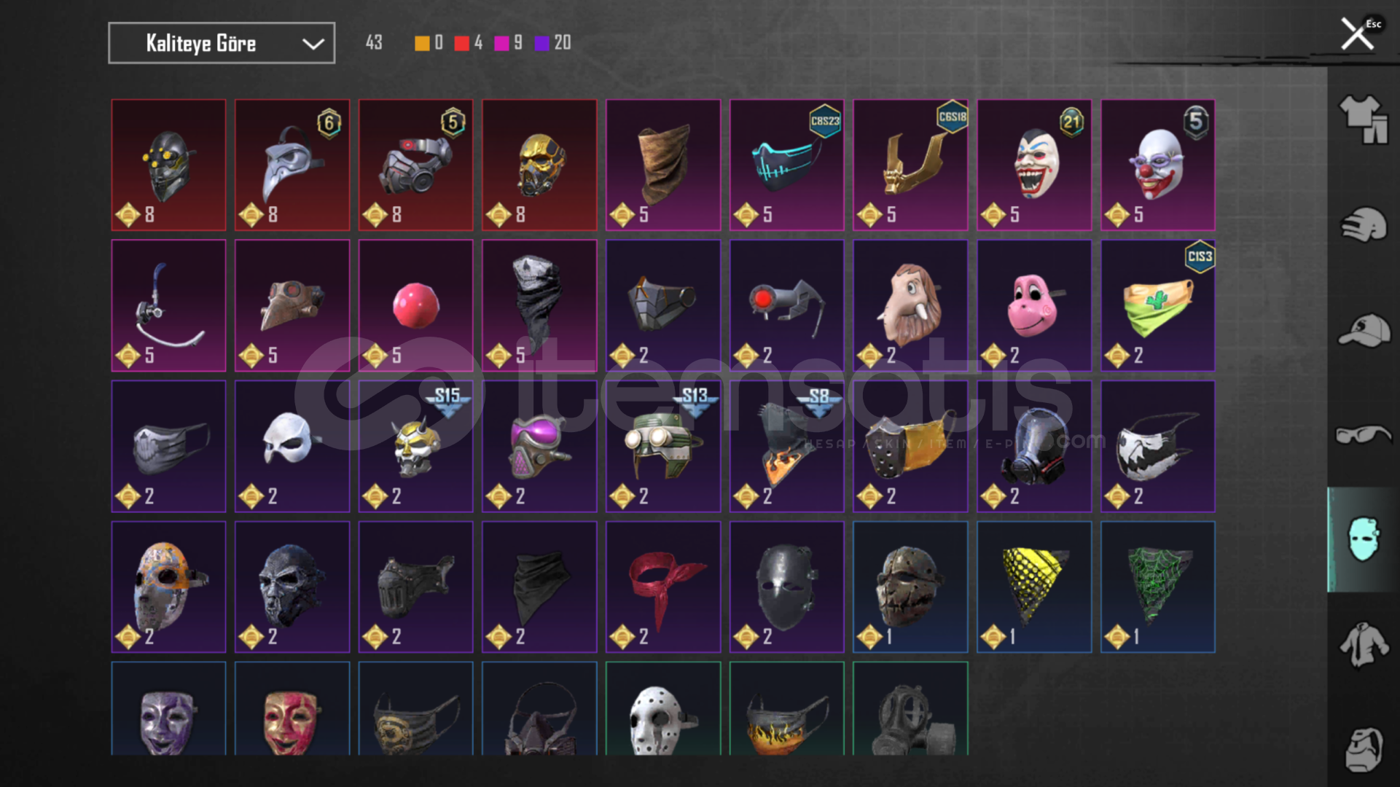This screenshot has width=1400, height=787.
Task: Select the golden skull mask item
Action: tap(539, 165)
